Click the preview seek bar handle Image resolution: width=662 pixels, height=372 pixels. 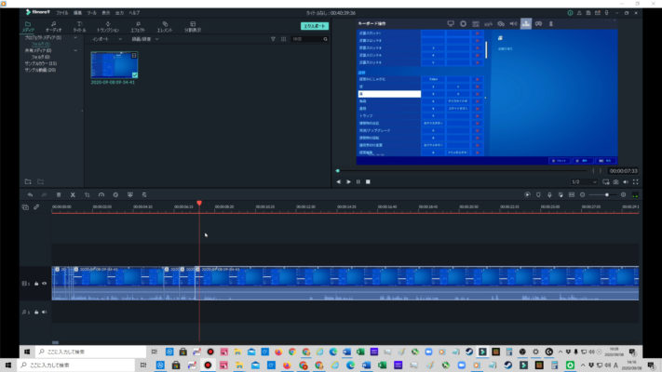337,171
